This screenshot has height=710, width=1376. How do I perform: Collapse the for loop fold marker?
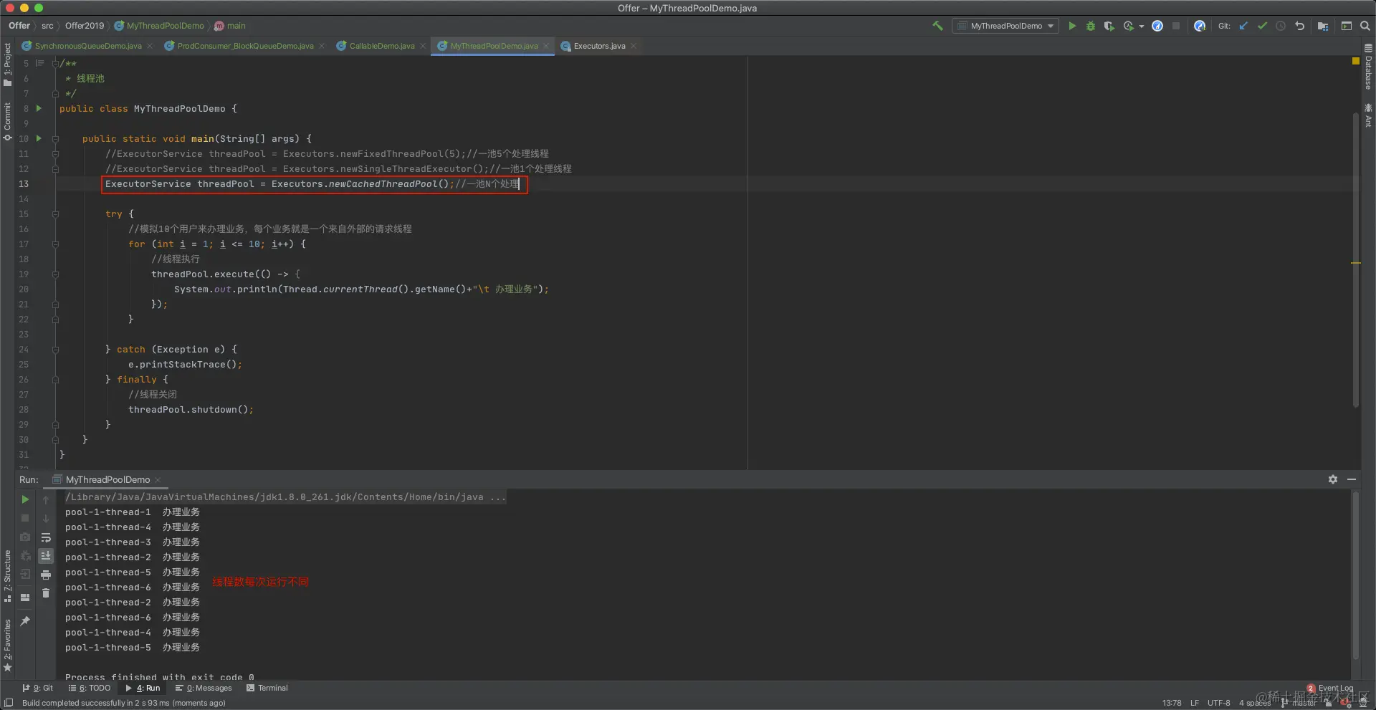click(55, 244)
